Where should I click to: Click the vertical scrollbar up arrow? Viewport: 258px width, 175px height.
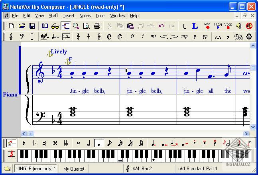[x=253, y=46]
